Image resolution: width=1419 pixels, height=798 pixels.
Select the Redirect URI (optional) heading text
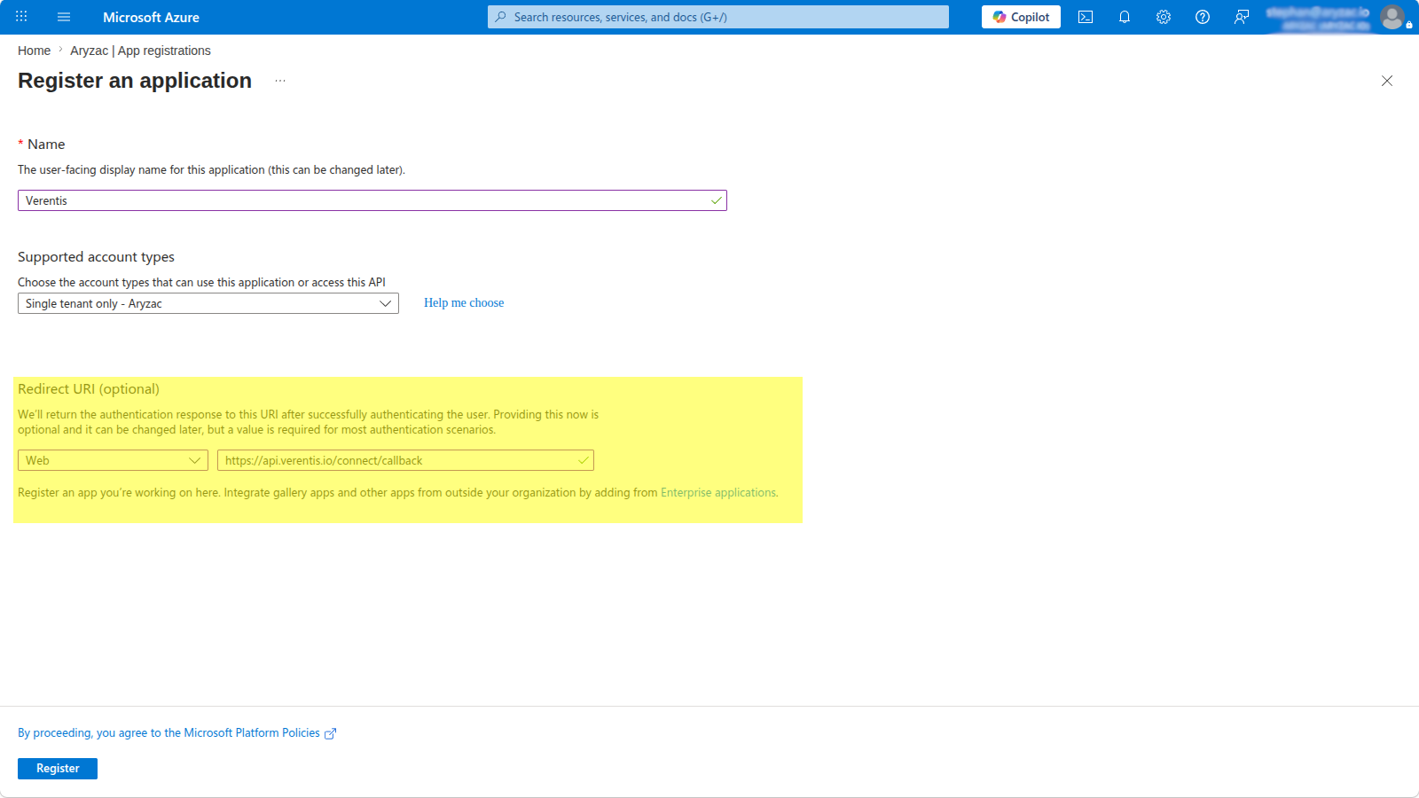pos(89,389)
